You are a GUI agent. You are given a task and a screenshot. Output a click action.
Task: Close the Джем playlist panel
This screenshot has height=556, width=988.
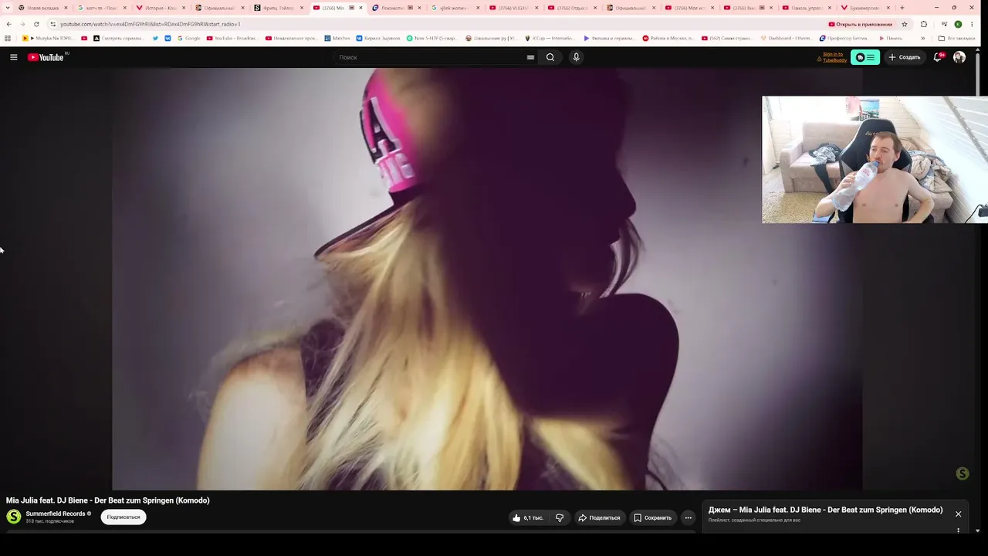pyautogui.click(x=958, y=514)
